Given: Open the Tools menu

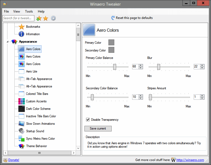Looking at the screenshot, I should click(29, 11).
